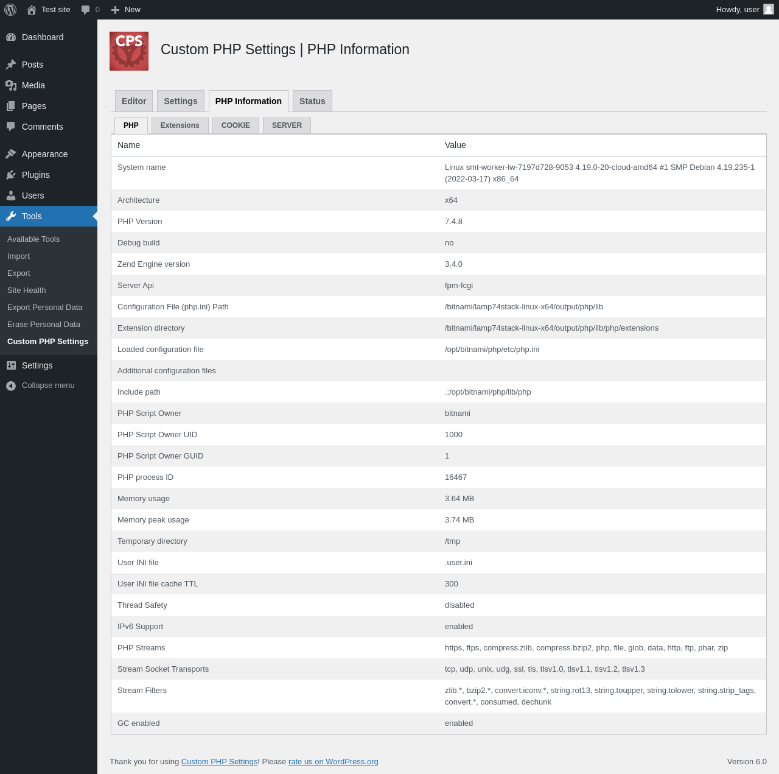The width and height of the screenshot is (779, 774).
Task: Follow the rate us on WordPress.org link
Action: 333,762
